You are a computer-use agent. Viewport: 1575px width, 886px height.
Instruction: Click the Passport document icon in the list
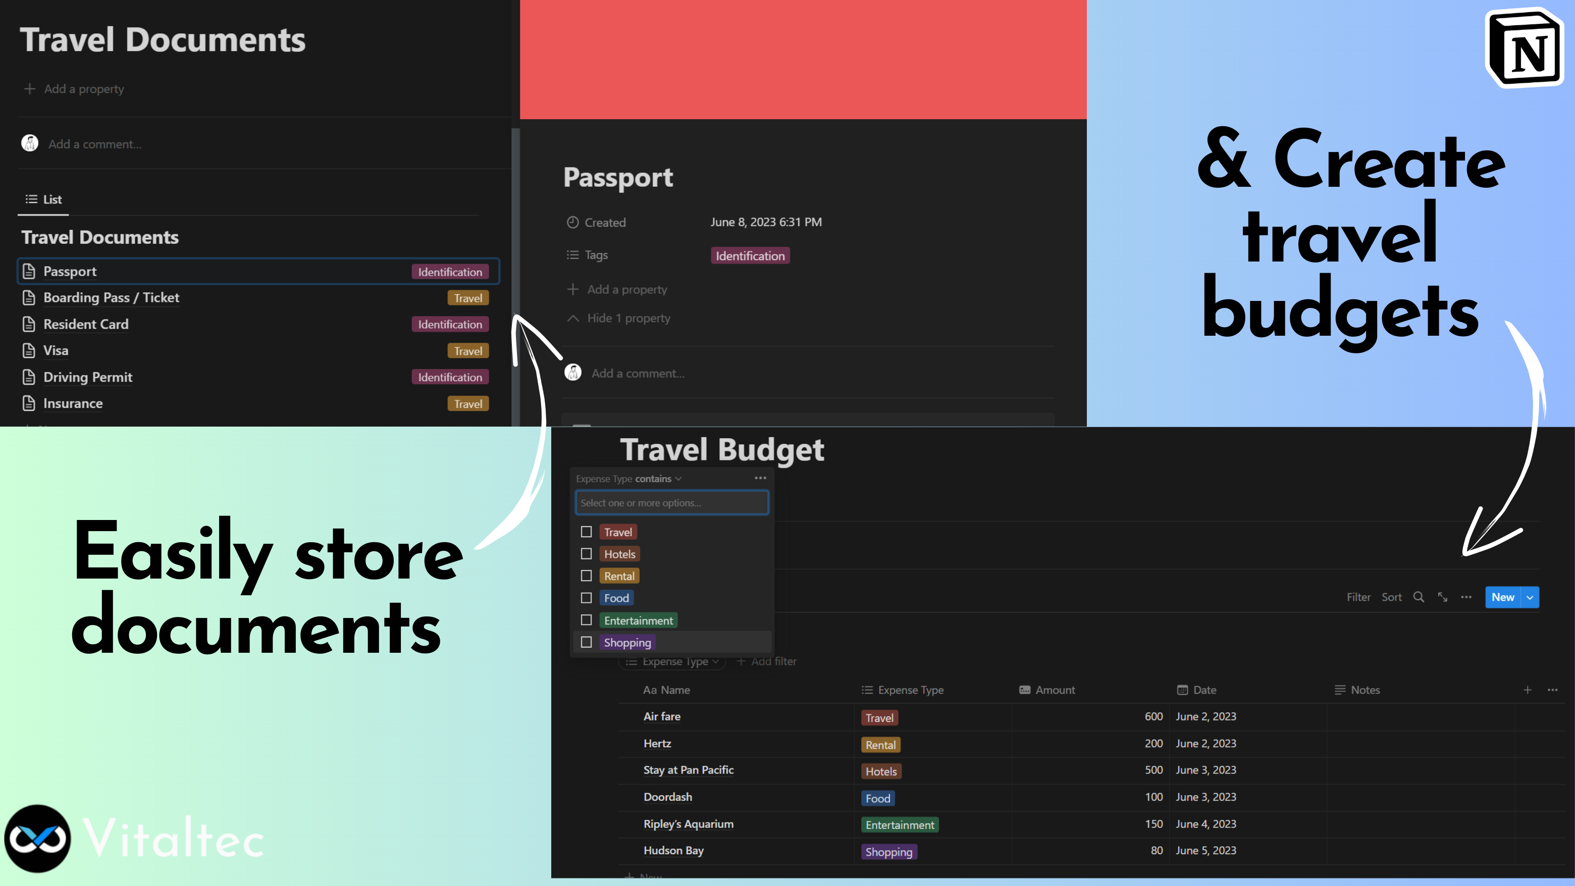pyautogui.click(x=29, y=271)
